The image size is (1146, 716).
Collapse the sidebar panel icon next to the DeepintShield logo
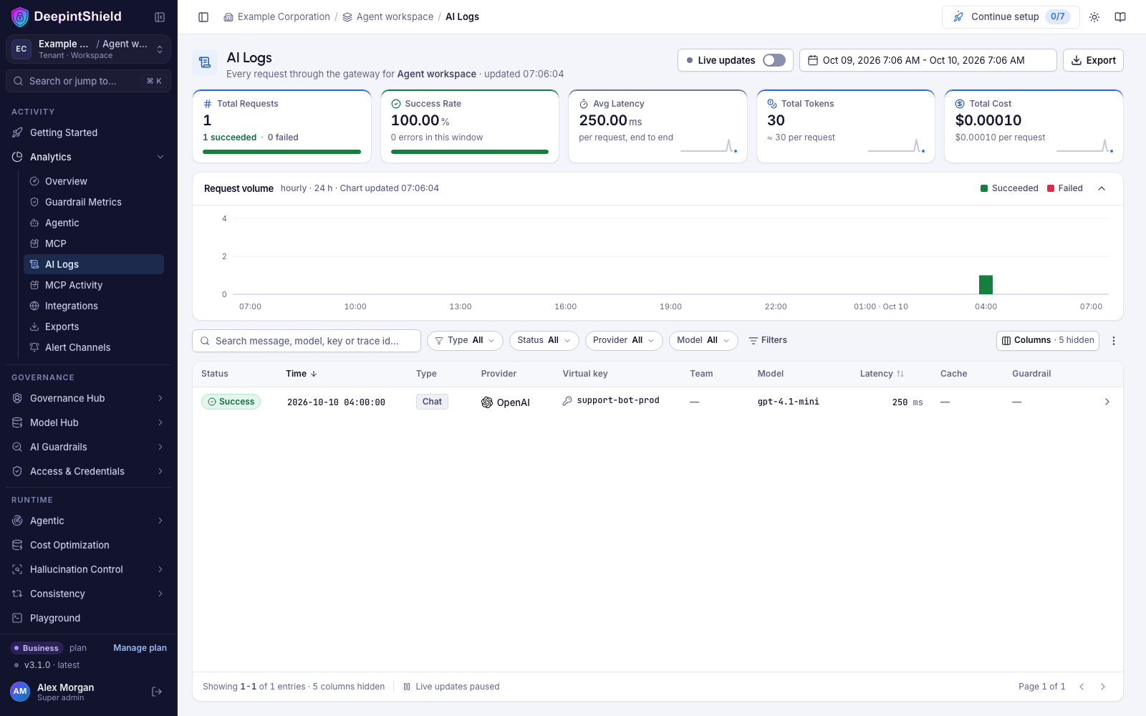(x=160, y=17)
